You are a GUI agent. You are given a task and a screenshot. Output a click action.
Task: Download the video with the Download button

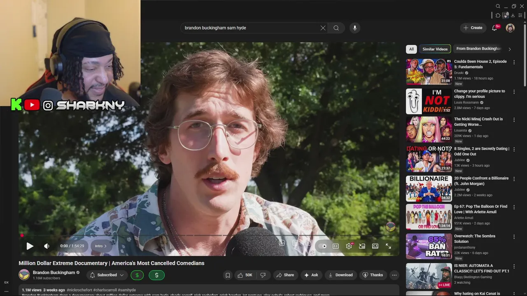[340, 275]
